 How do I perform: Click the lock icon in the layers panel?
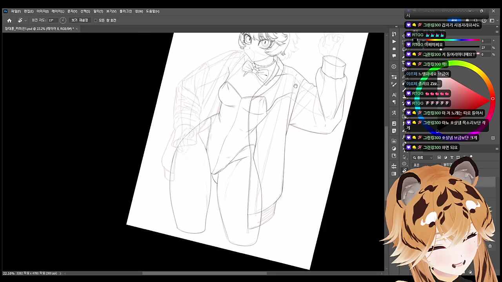(490, 246)
